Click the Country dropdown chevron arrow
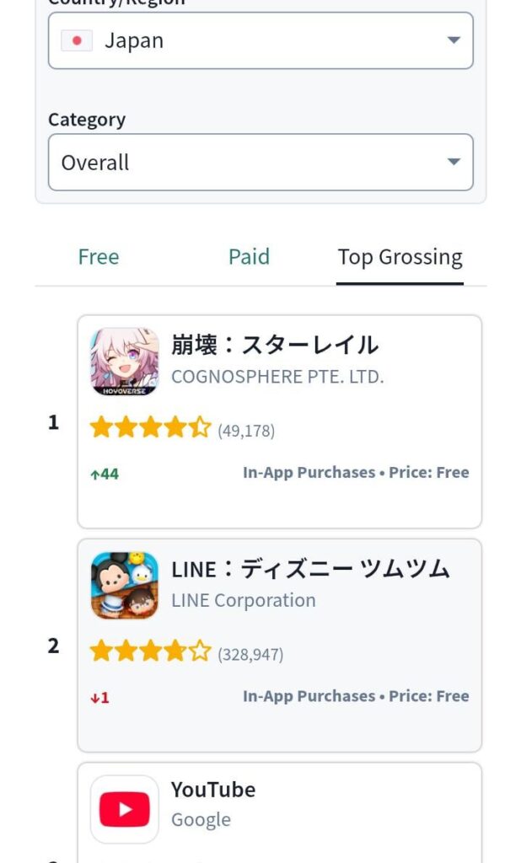This screenshot has height=863, width=521. 453,40
